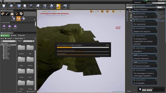Open content browser Filters dropdown

coord(20,41)
